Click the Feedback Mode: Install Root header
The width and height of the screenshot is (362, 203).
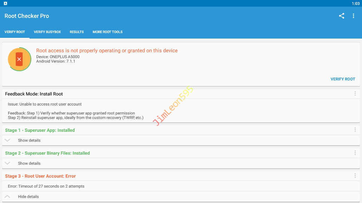(34, 94)
